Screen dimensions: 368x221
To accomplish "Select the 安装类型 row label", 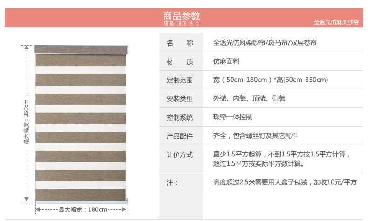I will click(x=179, y=99).
